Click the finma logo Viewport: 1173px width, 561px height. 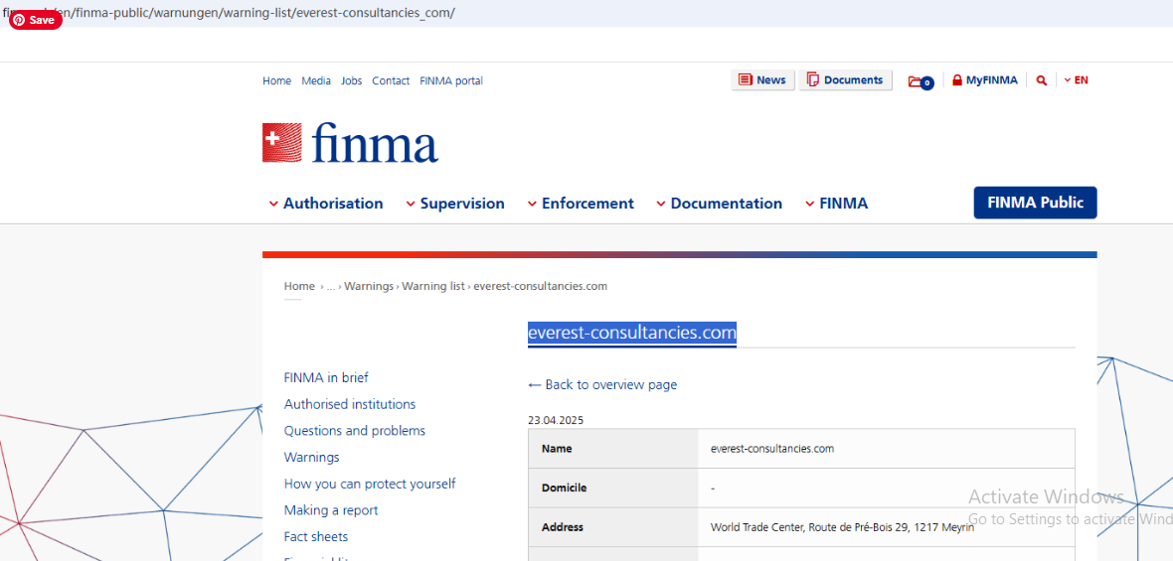(350, 143)
